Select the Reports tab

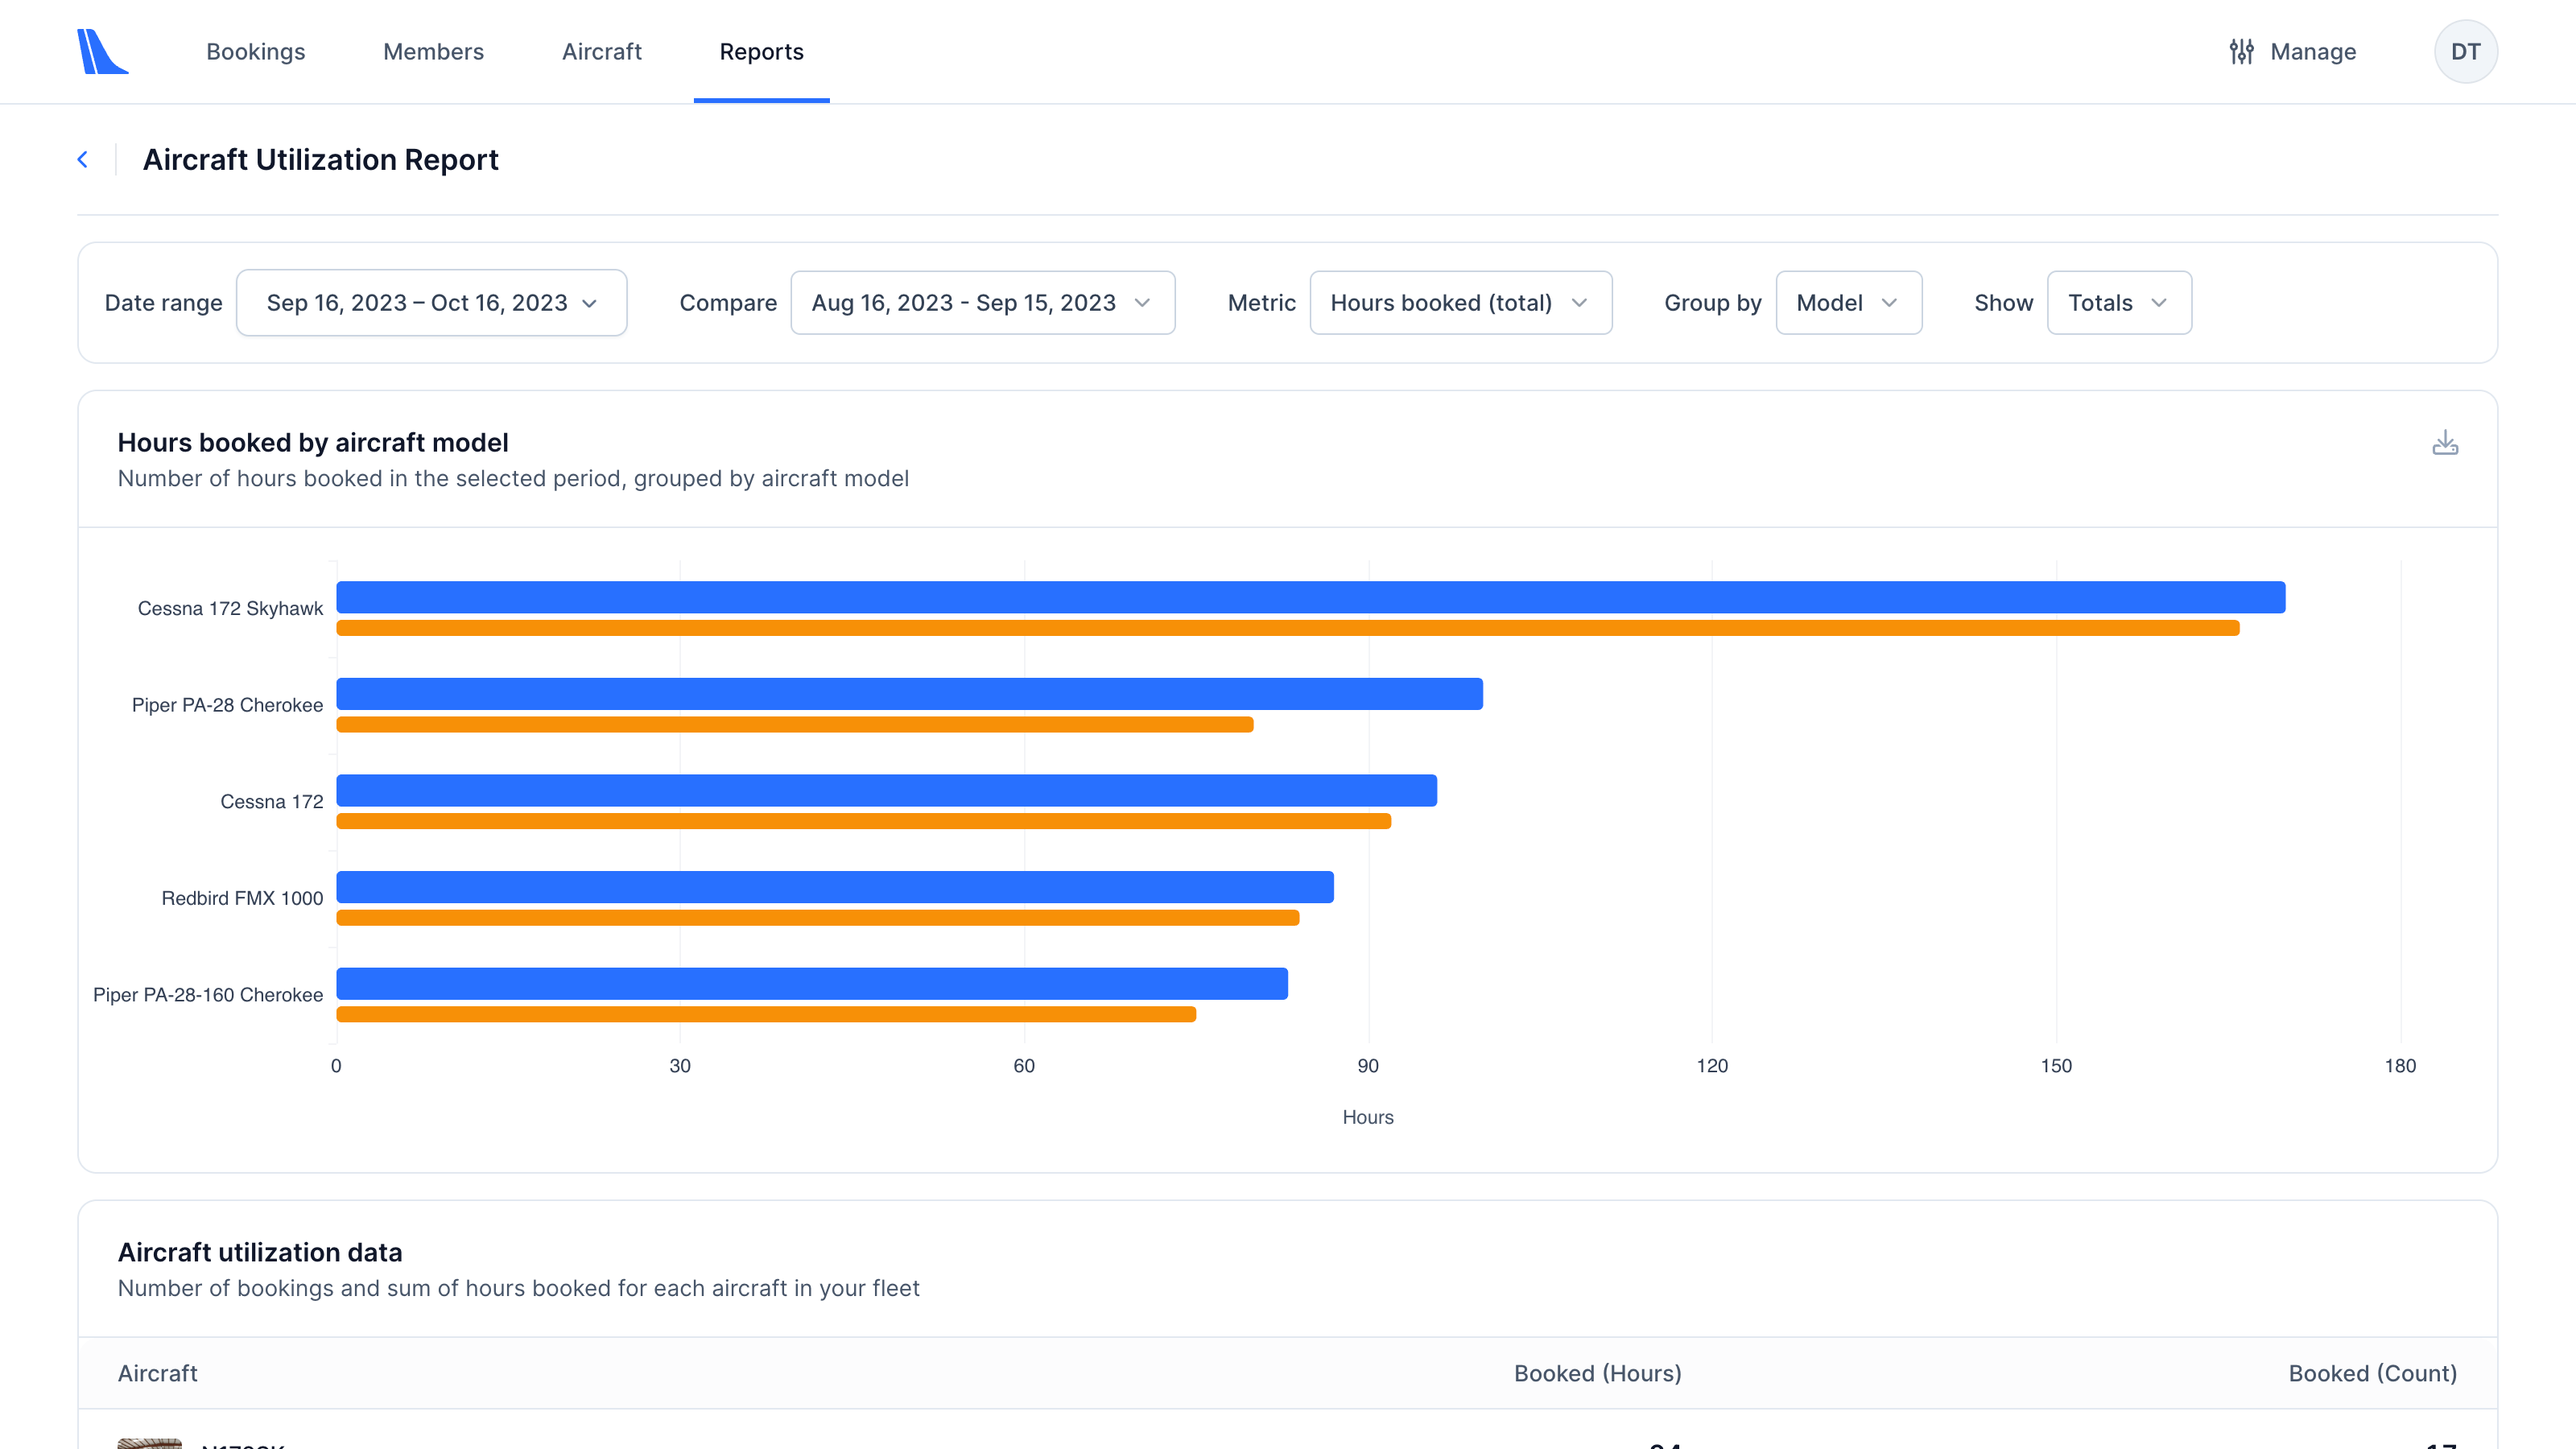click(761, 52)
